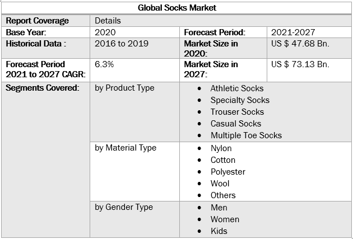This screenshot has width=353, height=239.
Task: Click the Women list item
Action: [x=225, y=219]
